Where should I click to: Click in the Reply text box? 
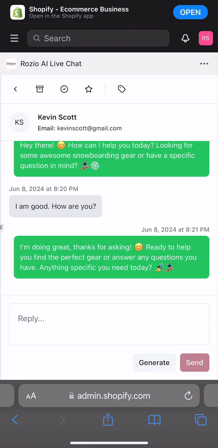tap(109, 324)
